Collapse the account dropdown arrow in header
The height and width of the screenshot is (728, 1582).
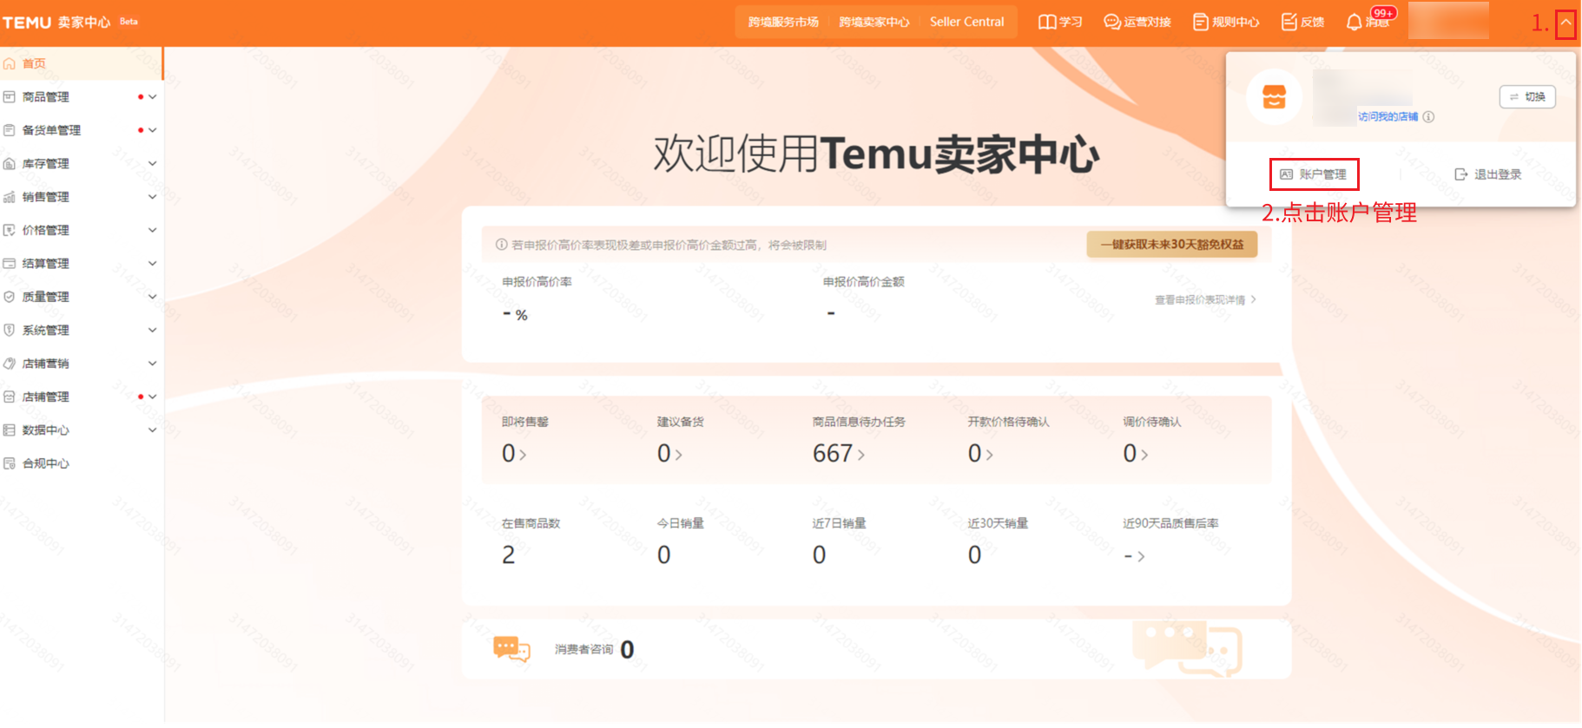(x=1566, y=23)
